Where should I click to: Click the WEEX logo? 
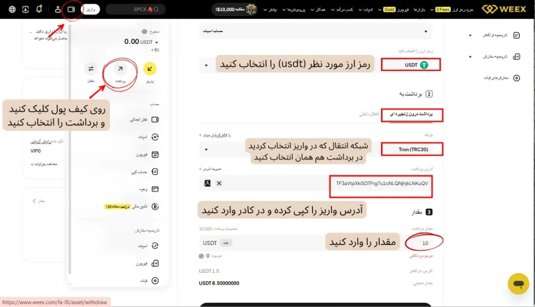(504, 9)
